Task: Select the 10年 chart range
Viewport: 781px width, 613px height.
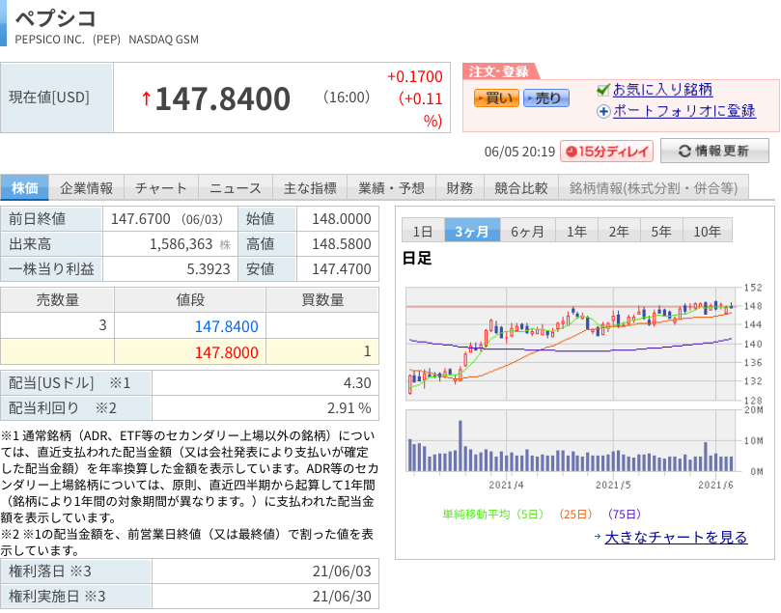Action: (x=708, y=231)
